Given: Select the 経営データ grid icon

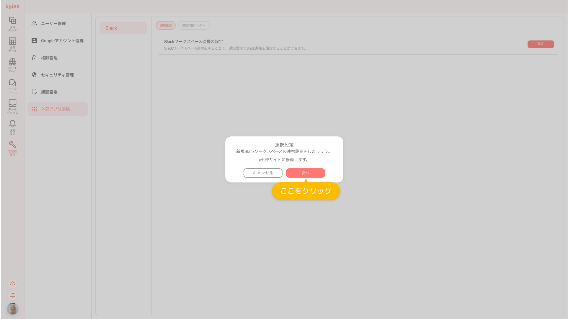Looking at the screenshot, I should (12, 44).
